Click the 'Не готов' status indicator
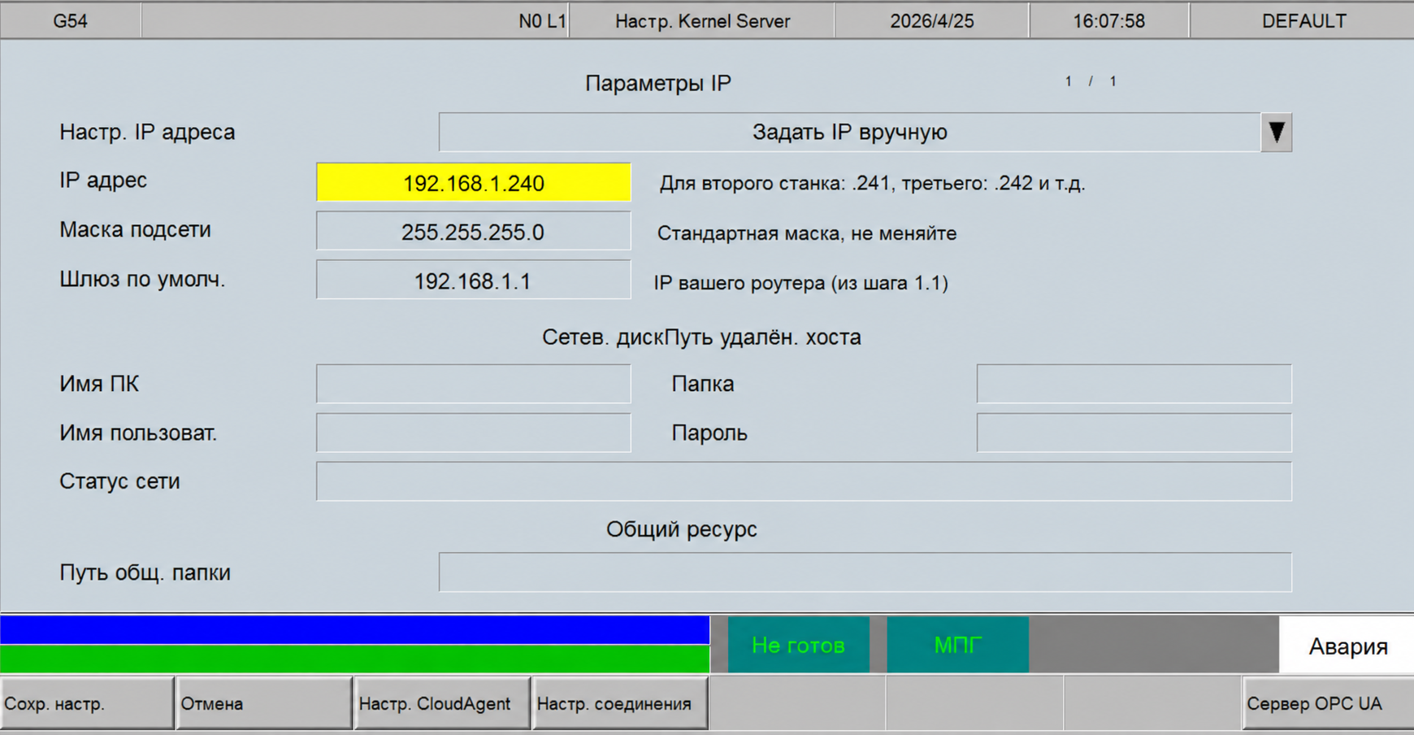 pyautogui.click(x=799, y=643)
